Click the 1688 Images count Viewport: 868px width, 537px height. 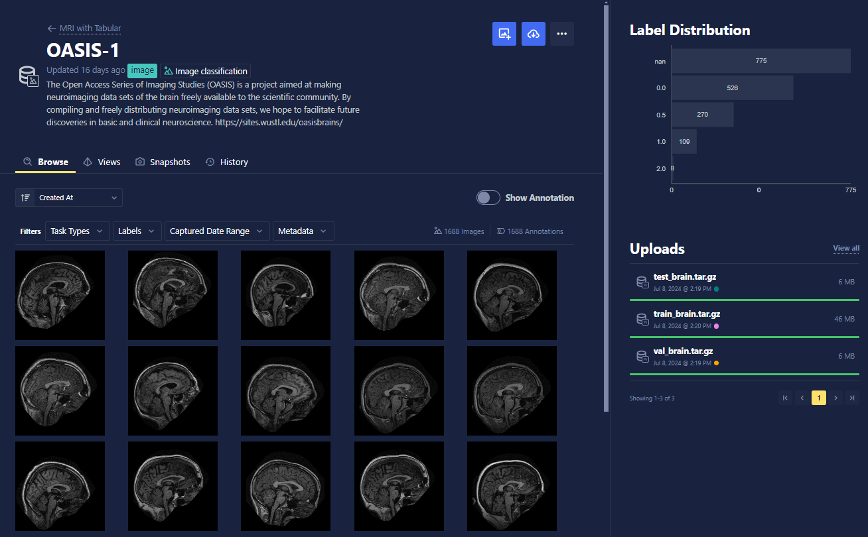pyautogui.click(x=459, y=231)
